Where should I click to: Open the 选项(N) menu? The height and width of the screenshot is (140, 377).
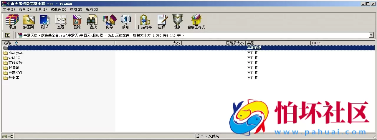76,9
